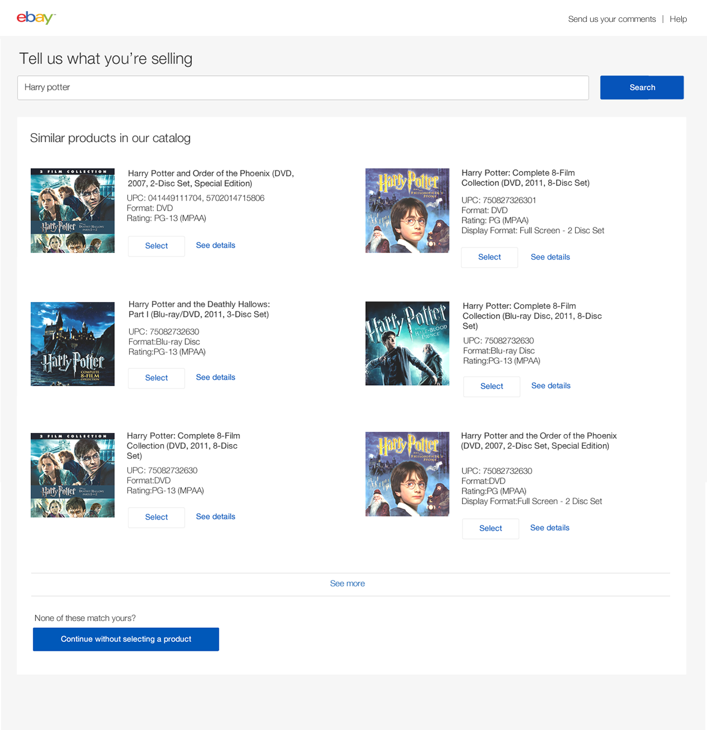Open thumbnail of 'Harry Potter and the Order of the Phoenix' rated PG
707x730 pixels.
(407, 474)
